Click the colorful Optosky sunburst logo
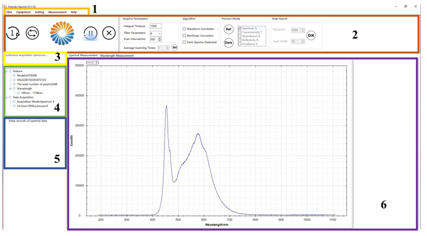Viewport: 427px width, 236px height. coord(62,33)
